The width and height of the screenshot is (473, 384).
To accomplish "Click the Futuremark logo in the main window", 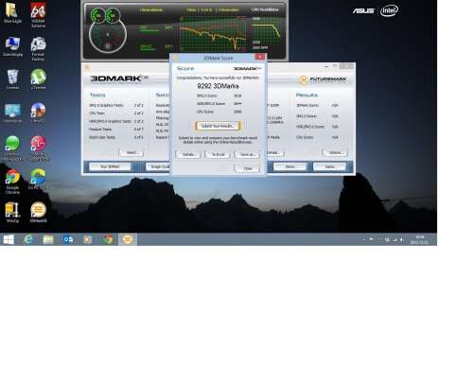I will click(323, 79).
